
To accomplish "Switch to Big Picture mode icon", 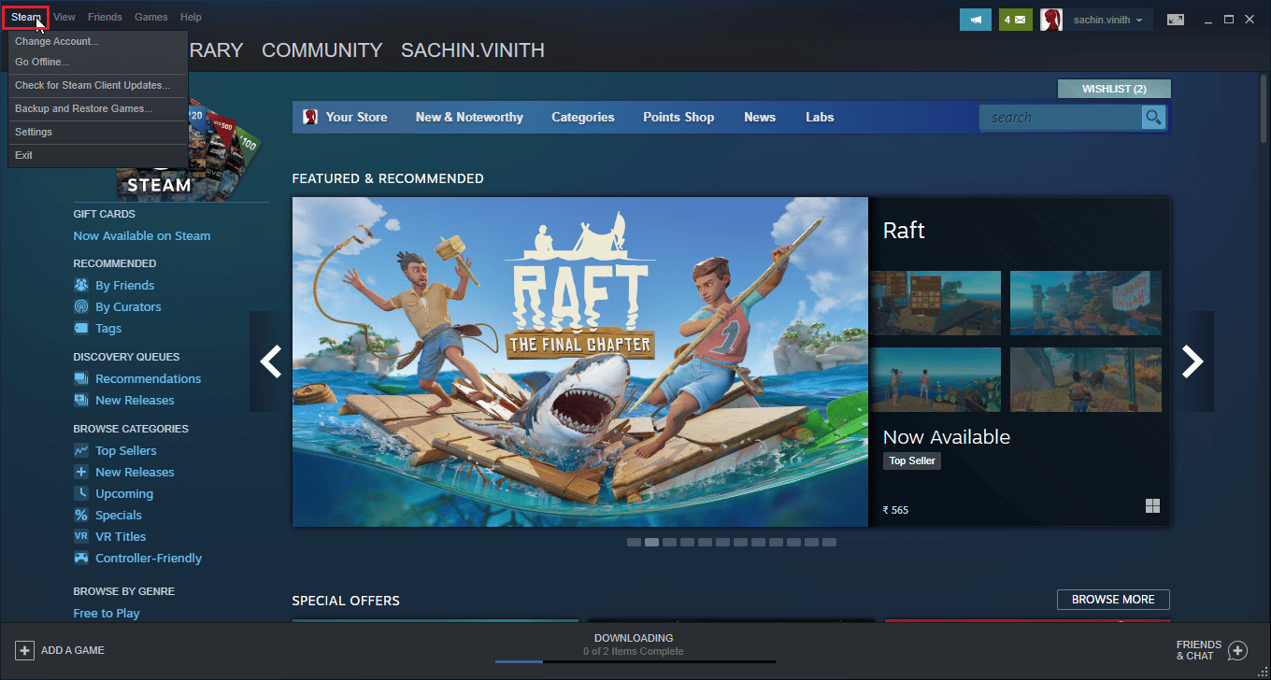I will (x=1175, y=20).
